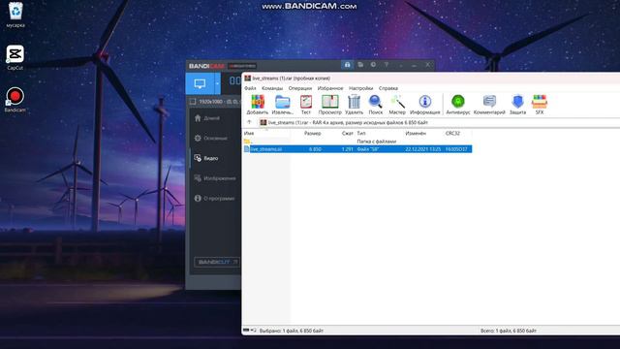The width and height of the screenshot is (620, 349).
Task: Open Bandicam Изображения tab
Action: 215,178
